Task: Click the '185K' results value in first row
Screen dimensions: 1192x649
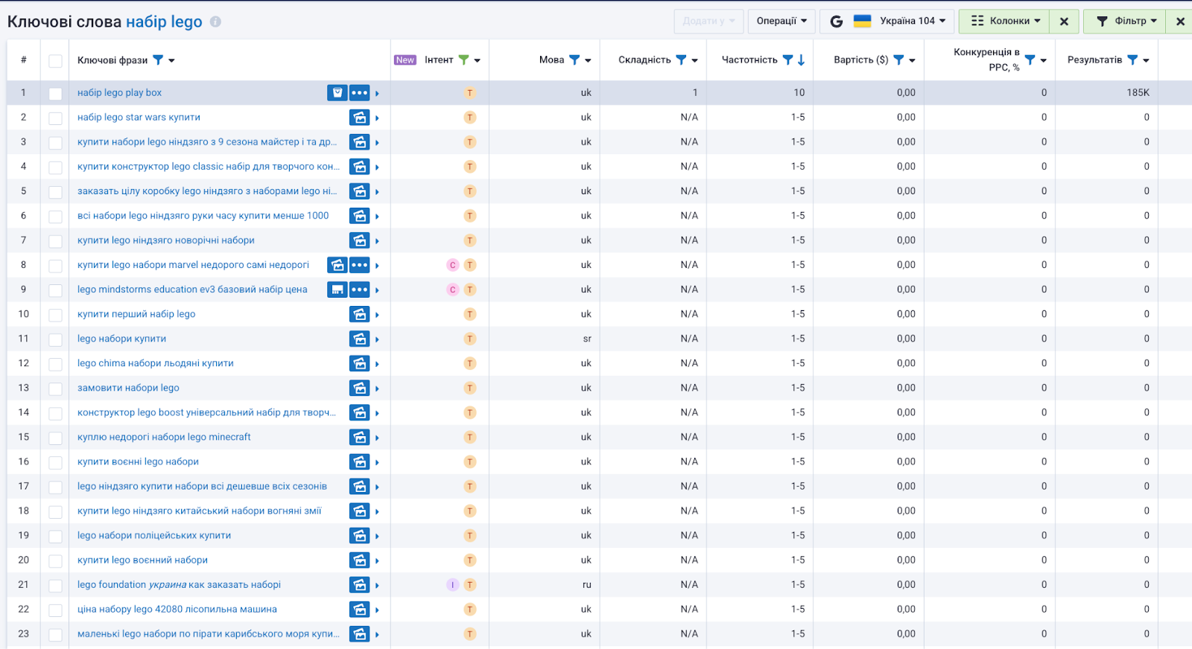Action: coord(1138,93)
